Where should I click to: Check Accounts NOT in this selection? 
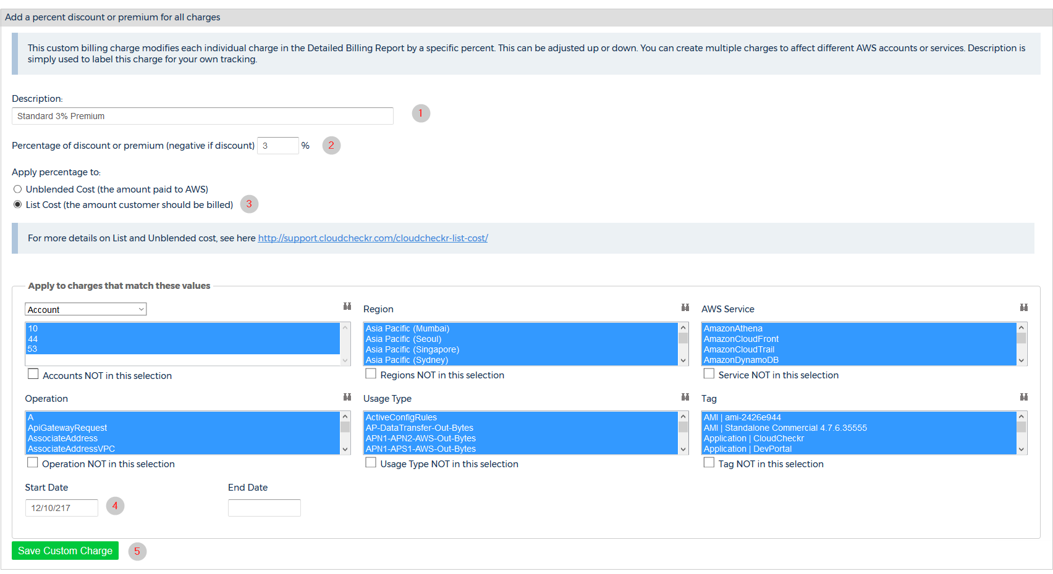pos(33,374)
